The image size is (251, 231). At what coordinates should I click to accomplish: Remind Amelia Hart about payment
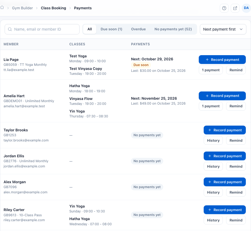tap(236, 106)
